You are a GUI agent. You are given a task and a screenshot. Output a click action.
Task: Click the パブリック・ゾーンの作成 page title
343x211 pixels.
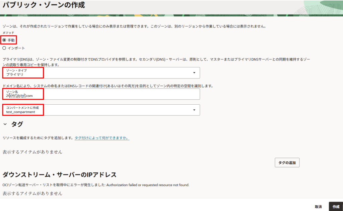pos(44,5)
